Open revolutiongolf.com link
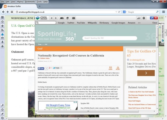The image size is (167, 120). click(x=137, y=60)
